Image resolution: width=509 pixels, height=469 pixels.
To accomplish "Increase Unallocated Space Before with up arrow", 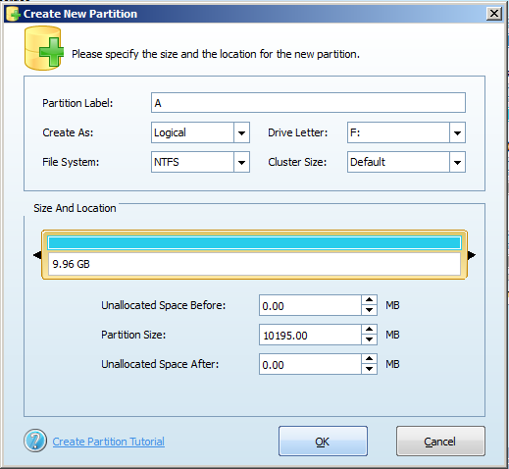I will coord(370,300).
